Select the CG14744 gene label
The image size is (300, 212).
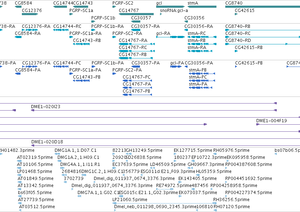[63, 3]
